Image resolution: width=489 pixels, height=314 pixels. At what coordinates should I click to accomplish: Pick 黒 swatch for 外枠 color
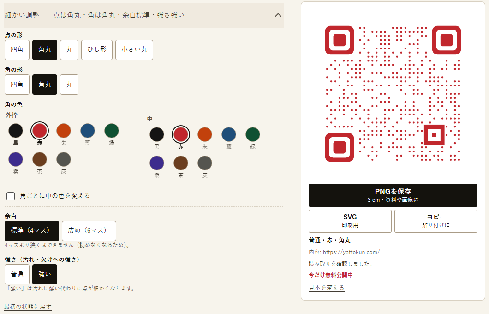tap(16, 131)
